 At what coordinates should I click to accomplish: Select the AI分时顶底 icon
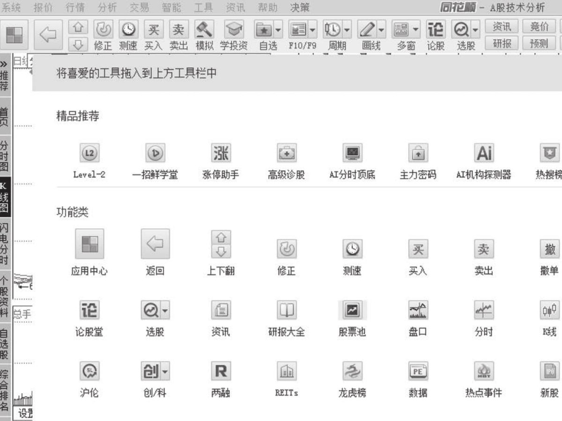tap(352, 153)
